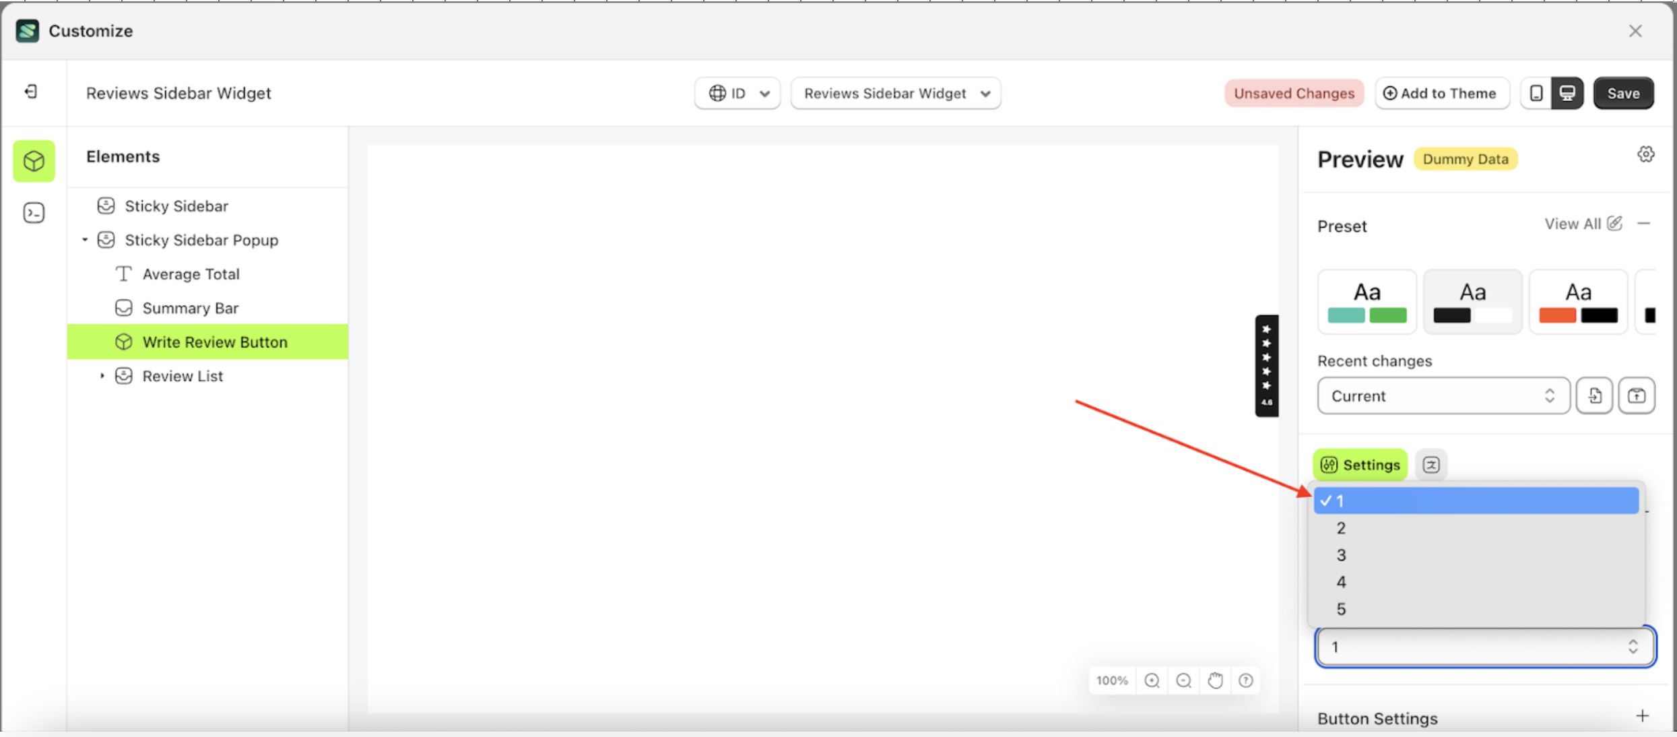Select the orange preset theme swatch
This screenshot has height=737, width=1677.
1578,301
